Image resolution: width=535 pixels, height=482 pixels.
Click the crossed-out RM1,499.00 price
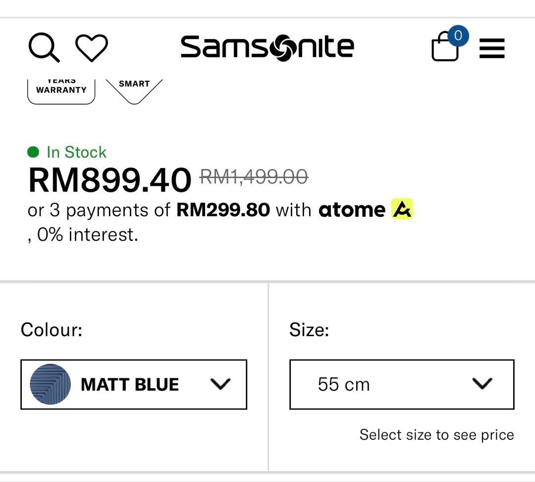pyautogui.click(x=254, y=177)
